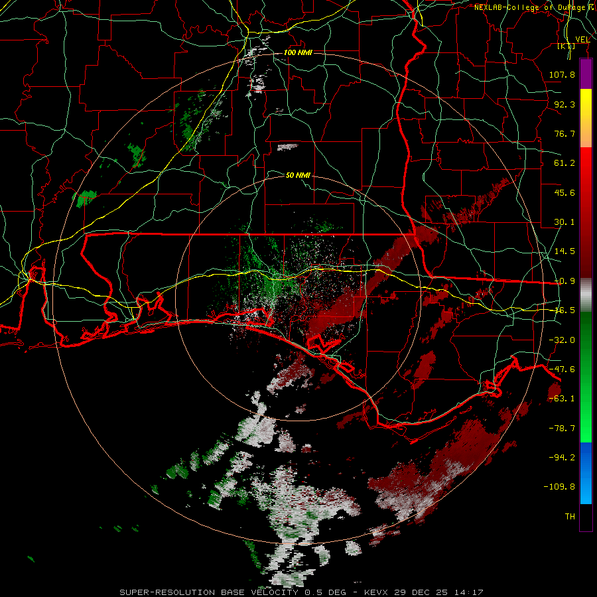Click the green segment of the color bar

click(586, 377)
